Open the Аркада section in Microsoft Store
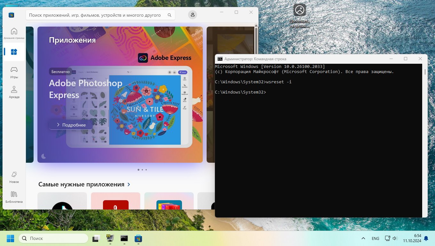Image resolution: width=435 pixels, height=246 pixels. coord(14,92)
